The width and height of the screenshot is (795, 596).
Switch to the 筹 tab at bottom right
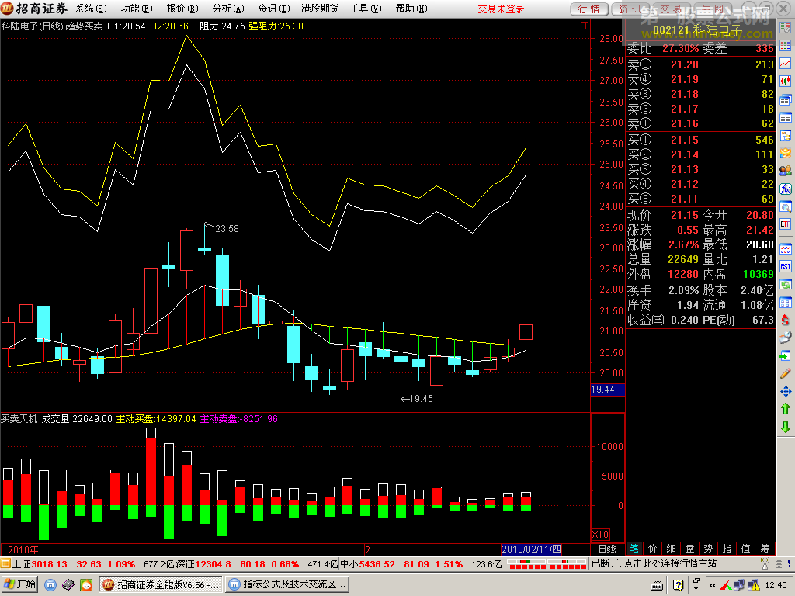click(765, 549)
